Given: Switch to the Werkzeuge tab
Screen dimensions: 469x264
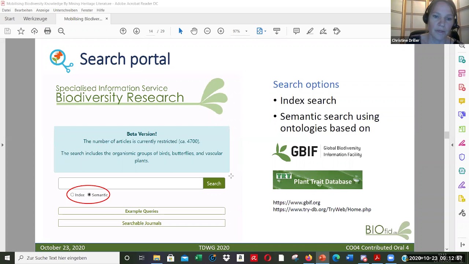Looking at the screenshot, I should point(35,19).
